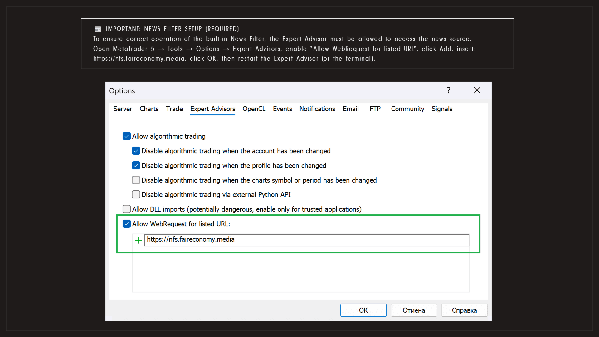
Task: Switch to the Server tab
Action: (123, 109)
